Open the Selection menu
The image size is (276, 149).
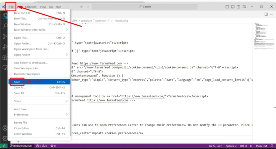coord(31,7)
